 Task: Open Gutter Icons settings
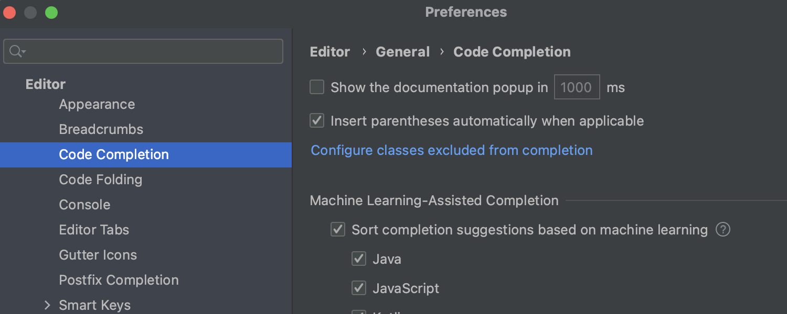pos(98,255)
